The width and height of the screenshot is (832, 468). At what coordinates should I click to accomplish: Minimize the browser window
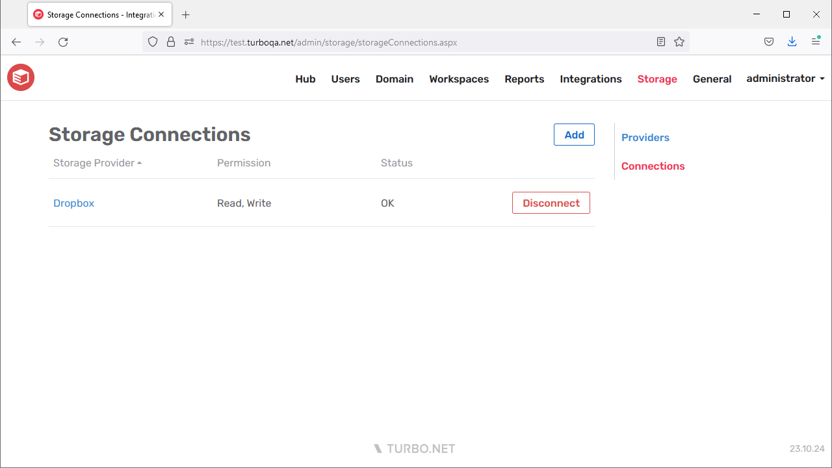click(757, 14)
